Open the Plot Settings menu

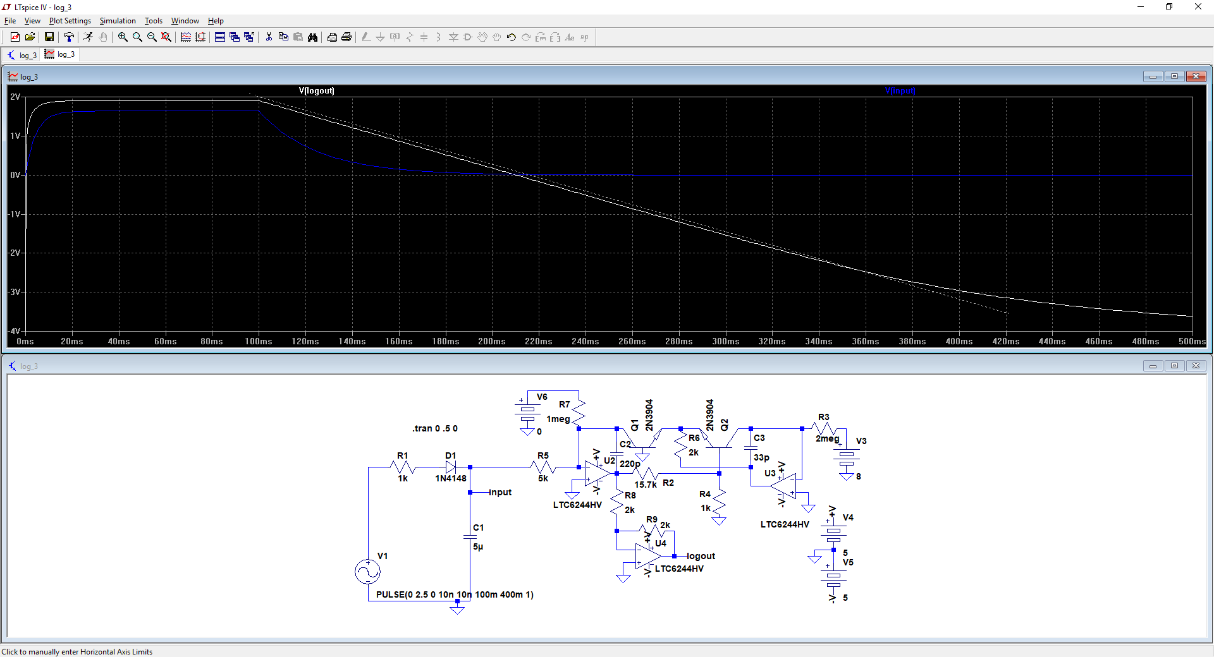[70, 21]
